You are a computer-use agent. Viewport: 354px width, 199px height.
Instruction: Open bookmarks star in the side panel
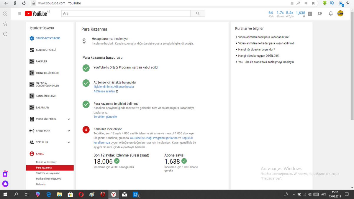[5, 24]
